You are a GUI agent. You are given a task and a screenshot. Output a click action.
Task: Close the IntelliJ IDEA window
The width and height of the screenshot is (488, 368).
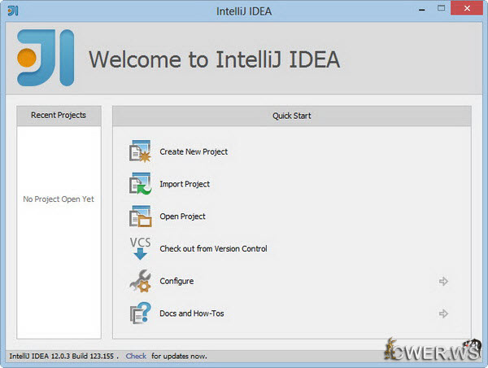pos(467,8)
